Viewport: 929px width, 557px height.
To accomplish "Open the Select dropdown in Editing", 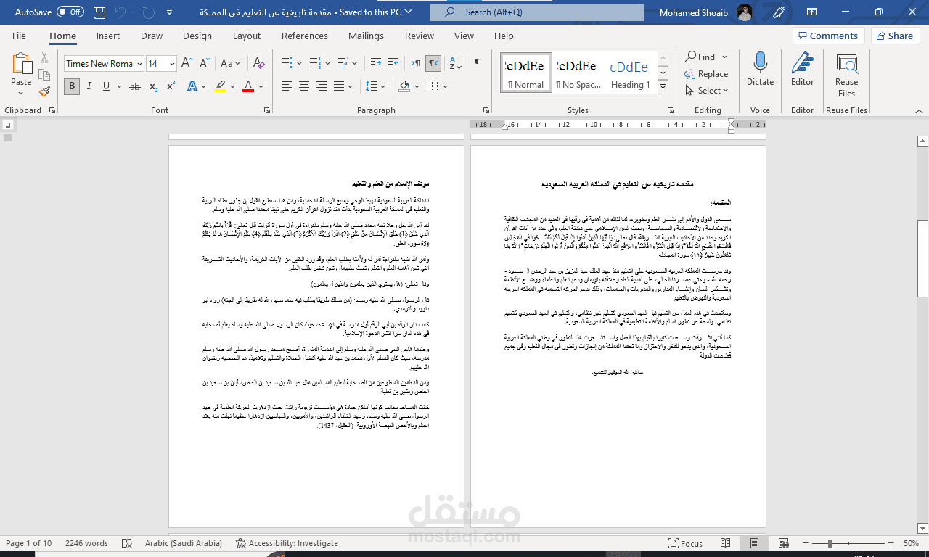I will 707,91.
